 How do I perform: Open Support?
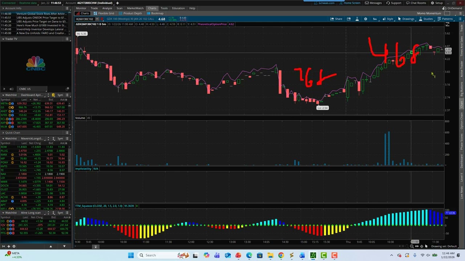tap(394, 3)
